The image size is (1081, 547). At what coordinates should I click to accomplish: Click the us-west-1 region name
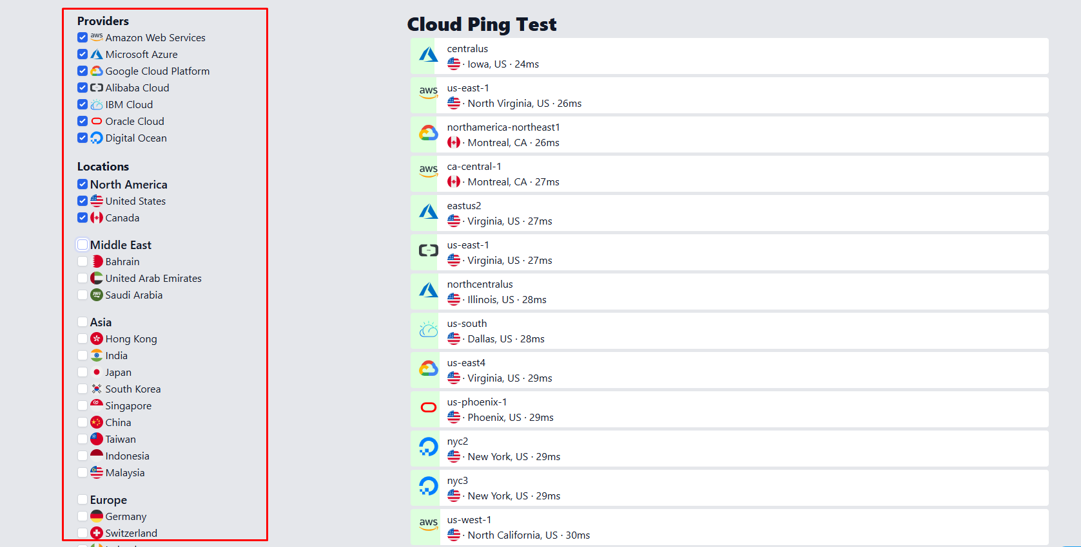tap(469, 520)
